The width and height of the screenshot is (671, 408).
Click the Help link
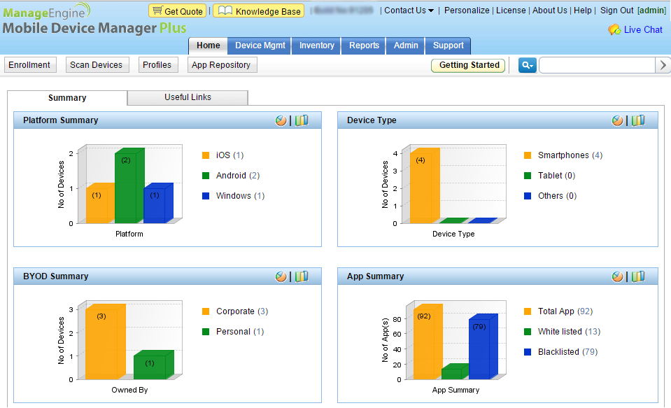(582, 10)
